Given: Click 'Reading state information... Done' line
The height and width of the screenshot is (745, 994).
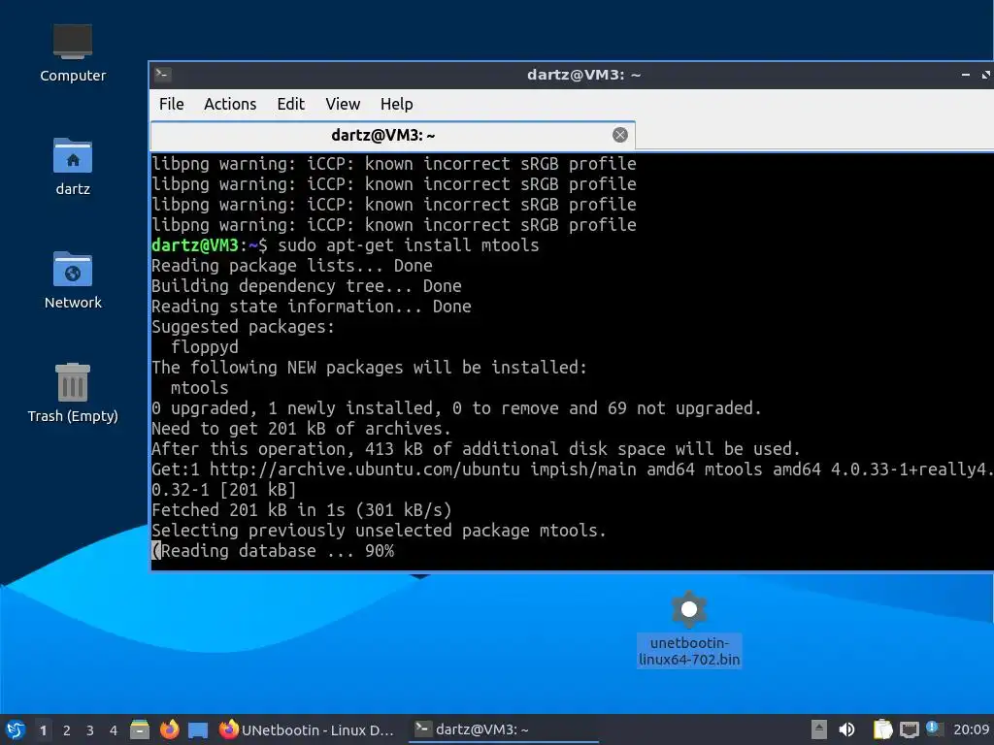Looking at the screenshot, I should pyautogui.click(x=312, y=307).
